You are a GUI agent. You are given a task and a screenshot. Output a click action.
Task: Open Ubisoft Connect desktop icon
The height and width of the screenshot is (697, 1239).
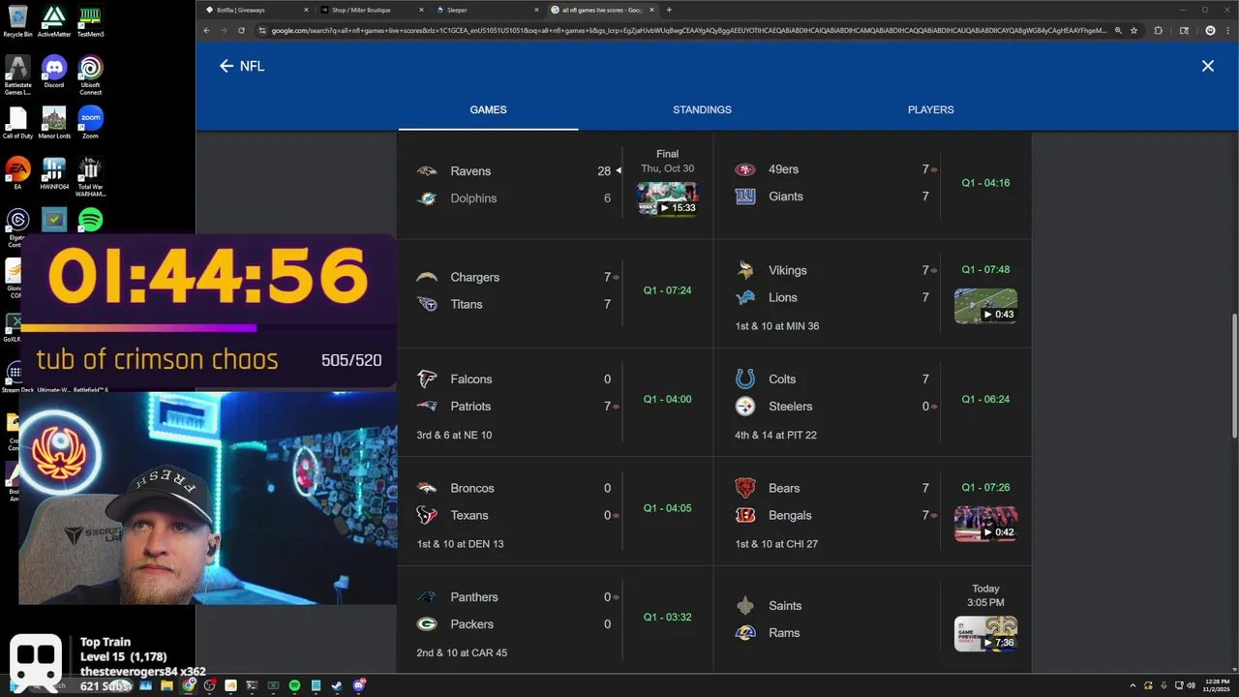tap(90, 75)
